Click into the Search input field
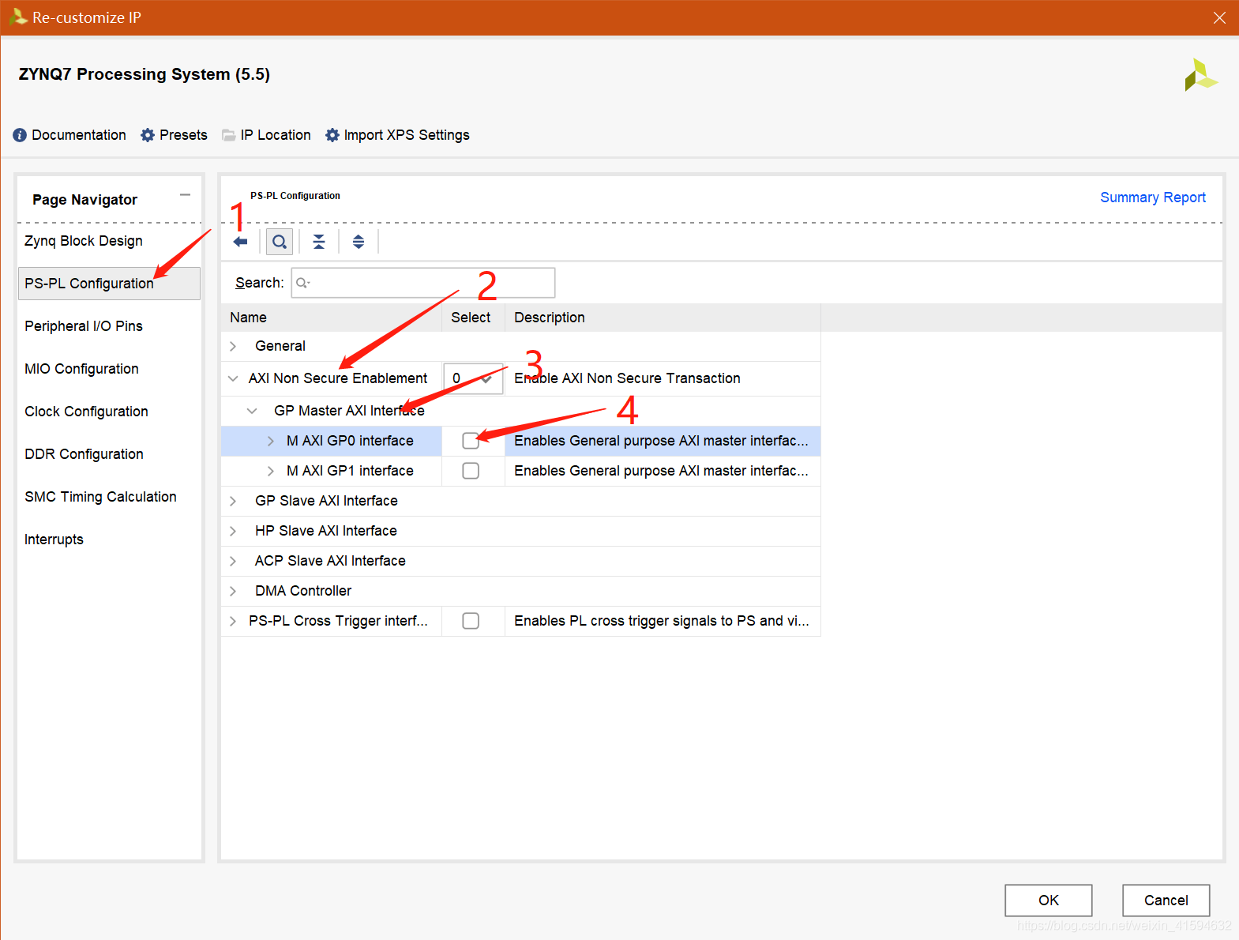This screenshot has height=940, width=1239. pyautogui.click(x=423, y=283)
